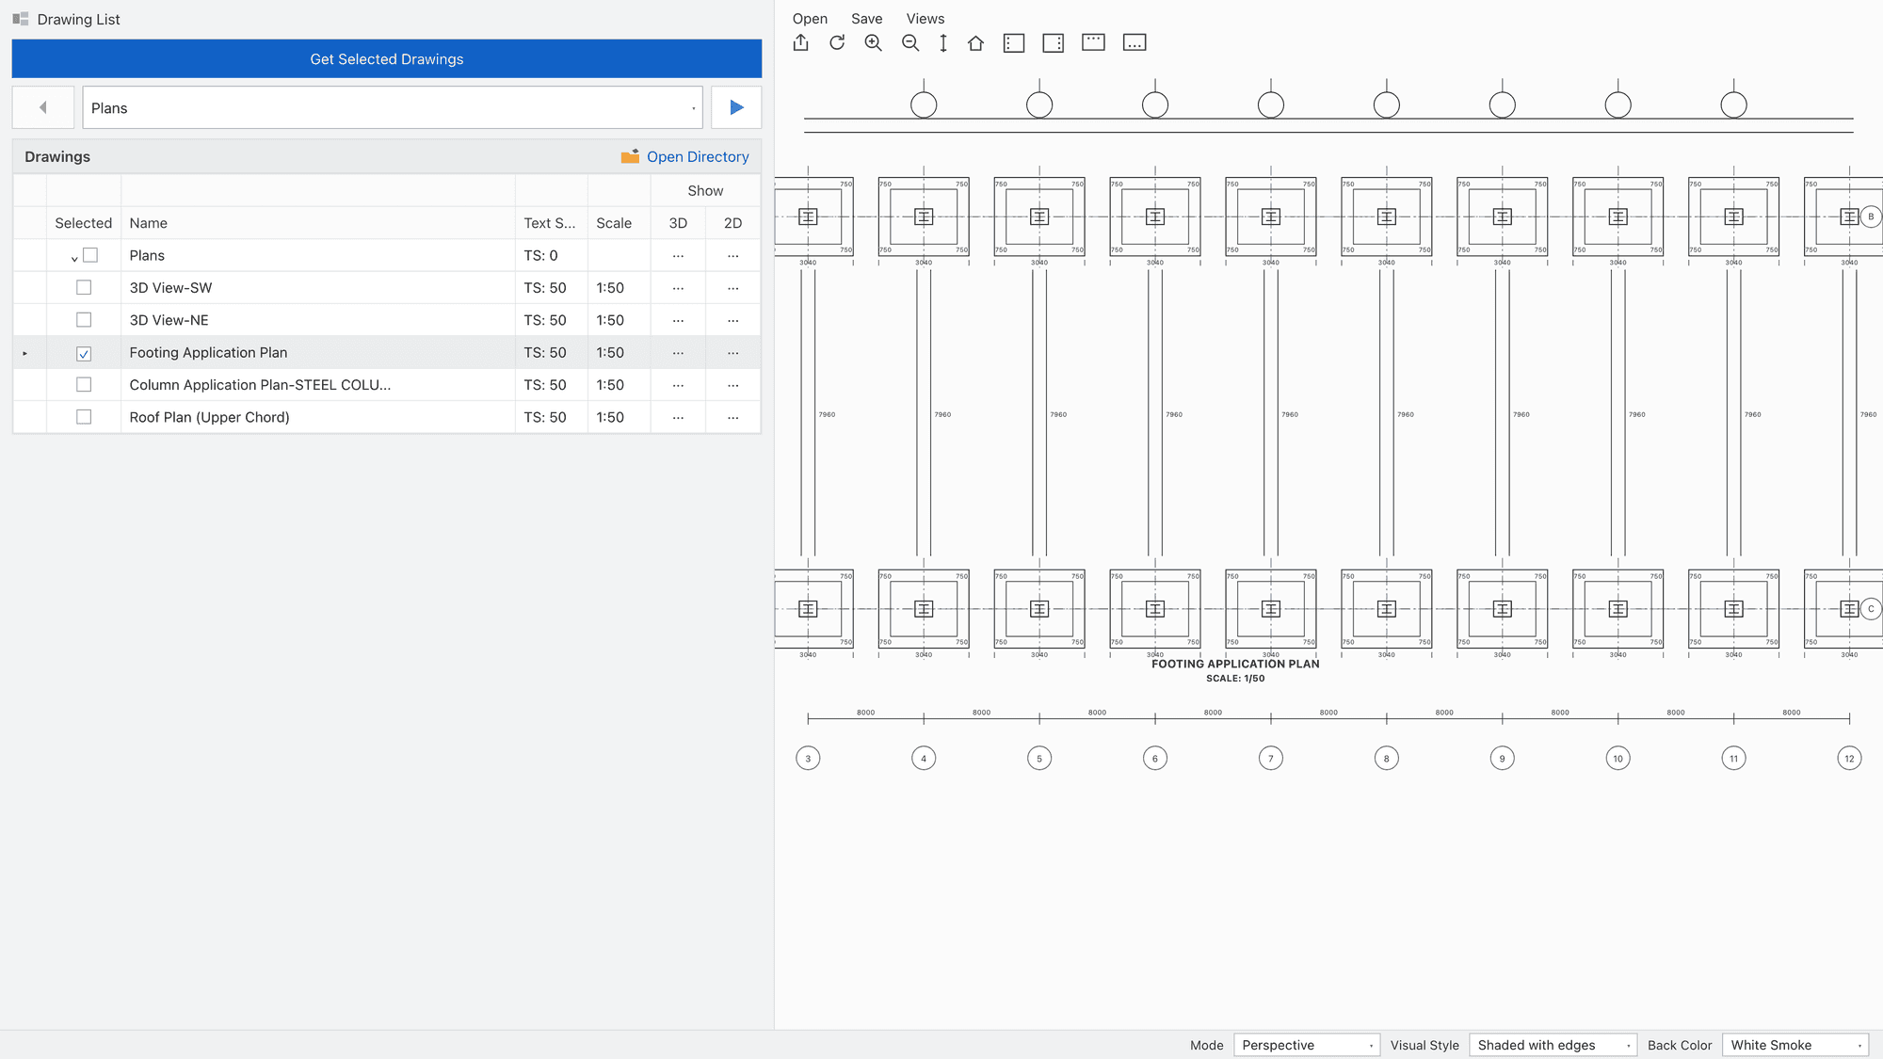
Task: Open the Visual Style dropdown
Action: pyautogui.click(x=1553, y=1045)
